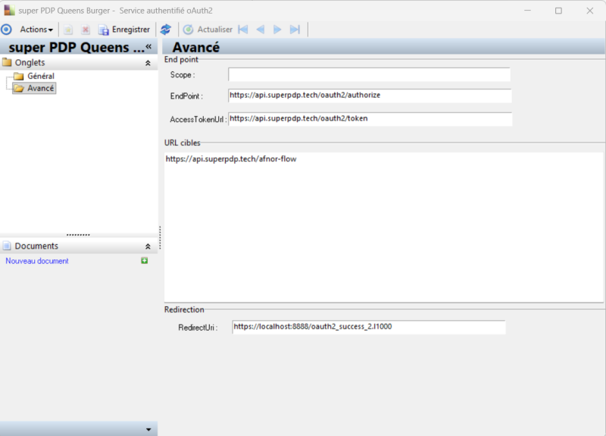
Task: Minimize the window
Action: 527,11
